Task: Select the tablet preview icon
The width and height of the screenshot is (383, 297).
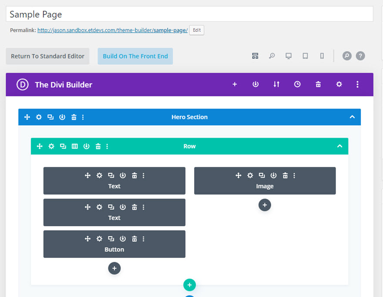Action: pyautogui.click(x=305, y=56)
